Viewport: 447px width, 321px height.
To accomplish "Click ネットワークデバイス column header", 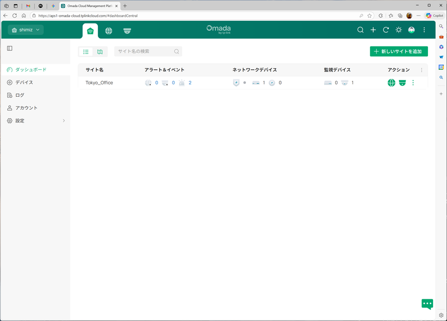I will click(255, 70).
